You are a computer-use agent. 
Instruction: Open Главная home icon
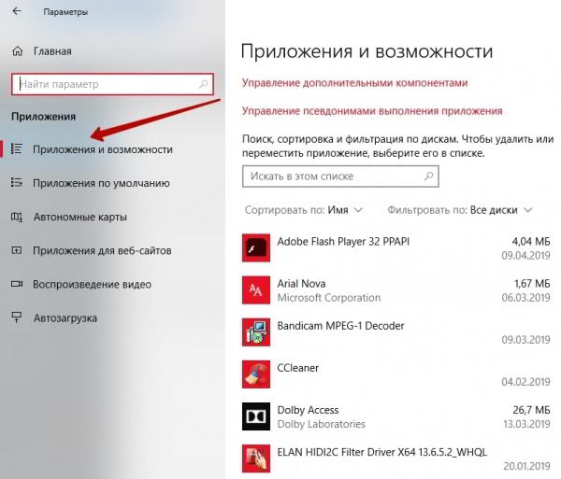17,51
